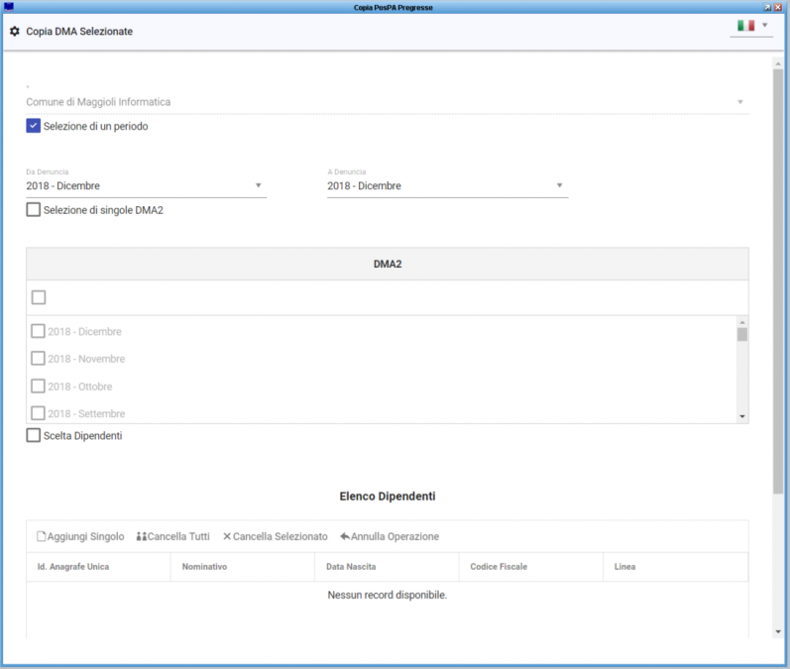Click the Codice Fiscale column header

(x=531, y=567)
